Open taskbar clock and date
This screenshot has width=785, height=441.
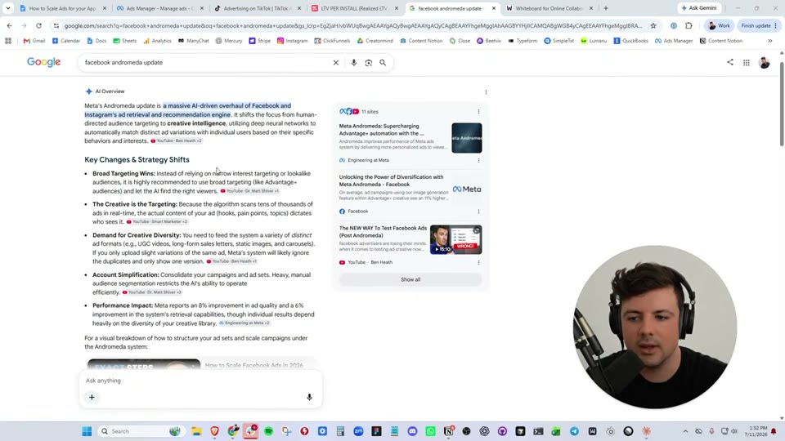(756, 431)
